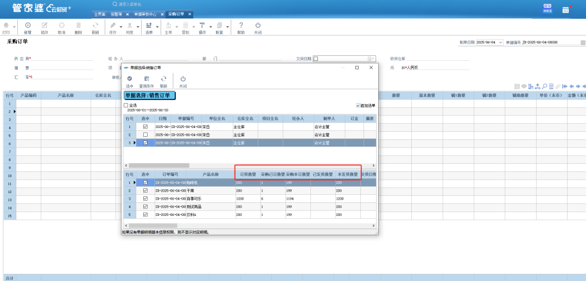
Task: Click the 订货数量 column header
Action: coord(247,175)
